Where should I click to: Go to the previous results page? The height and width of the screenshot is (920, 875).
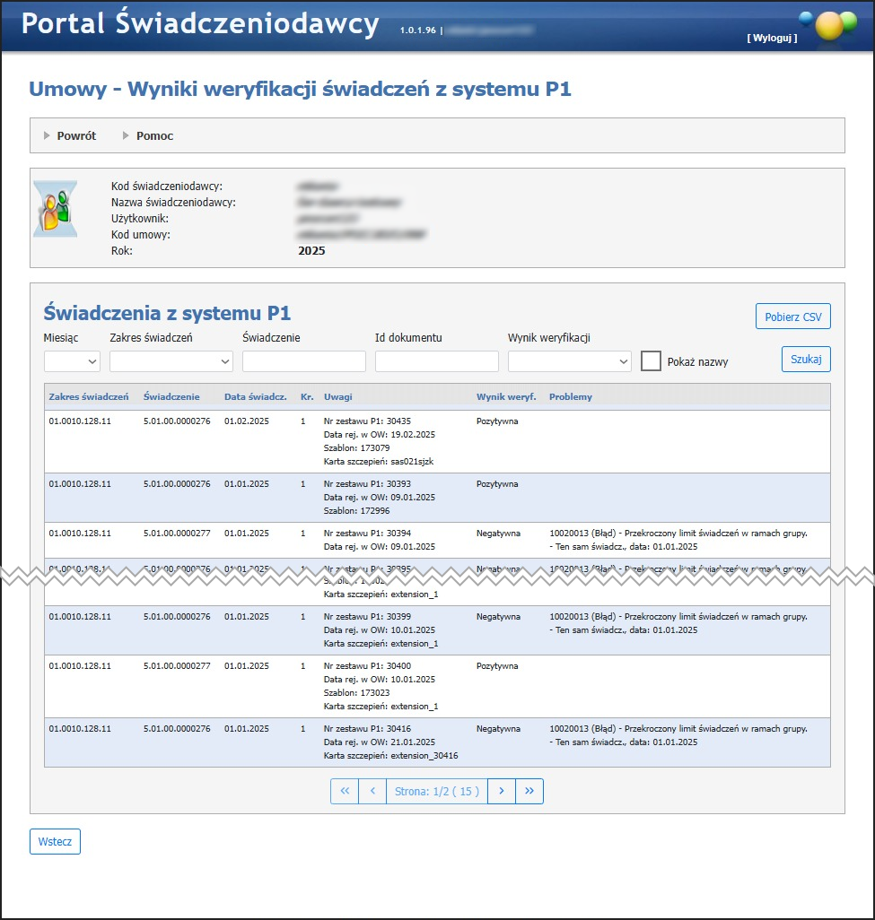pos(372,791)
